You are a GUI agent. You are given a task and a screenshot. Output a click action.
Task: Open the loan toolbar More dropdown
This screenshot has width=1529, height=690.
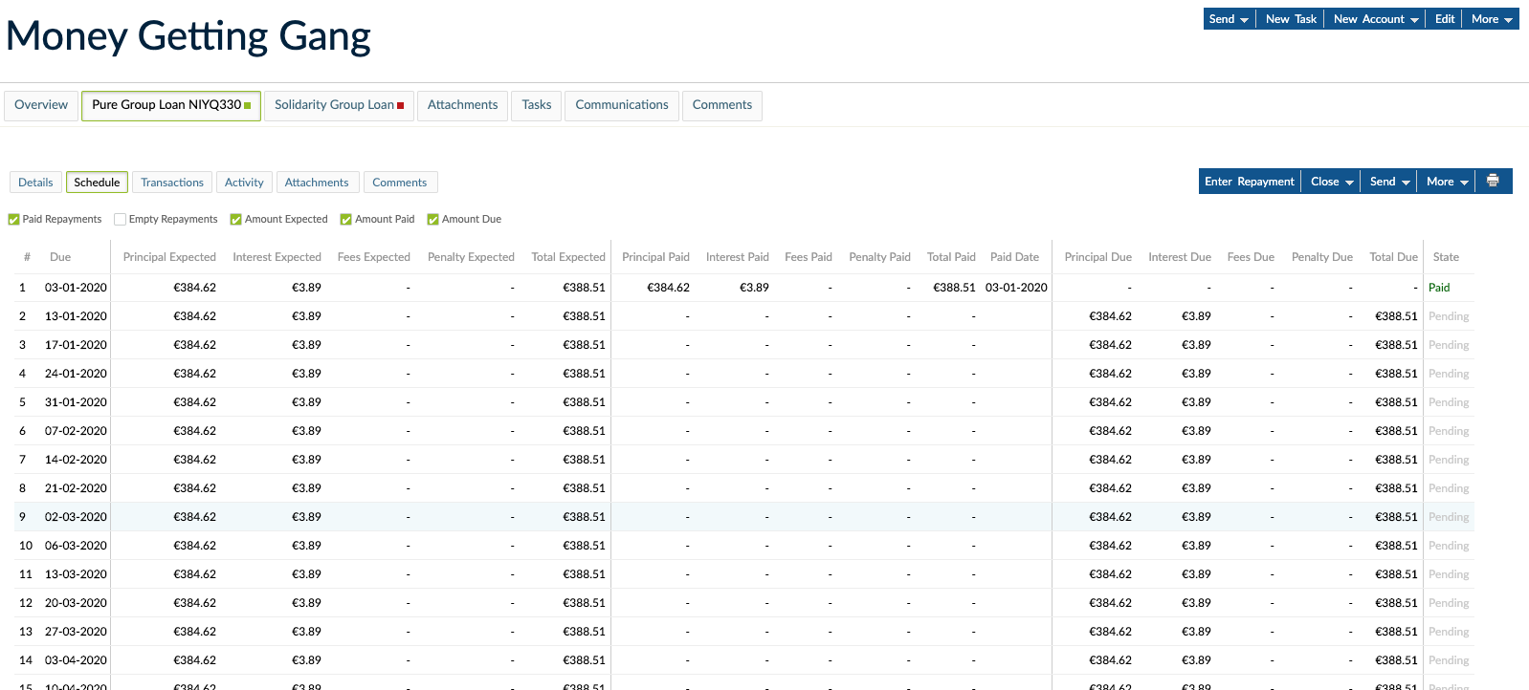pyautogui.click(x=1447, y=182)
